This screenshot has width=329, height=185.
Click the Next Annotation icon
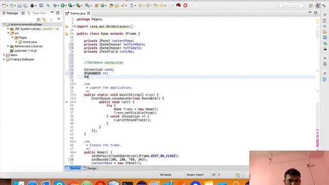click(140, 6)
